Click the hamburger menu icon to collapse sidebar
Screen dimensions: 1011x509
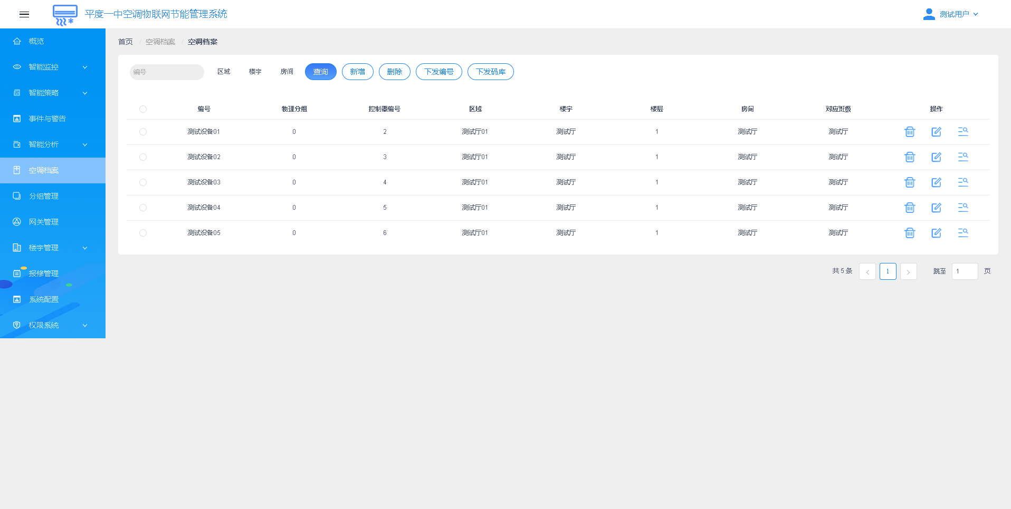coord(24,14)
